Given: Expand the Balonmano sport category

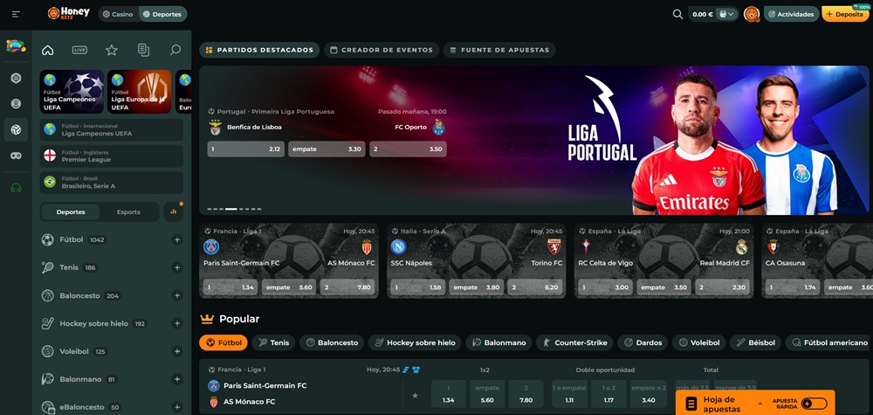Looking at the screenshot, I should pos(177,379).
